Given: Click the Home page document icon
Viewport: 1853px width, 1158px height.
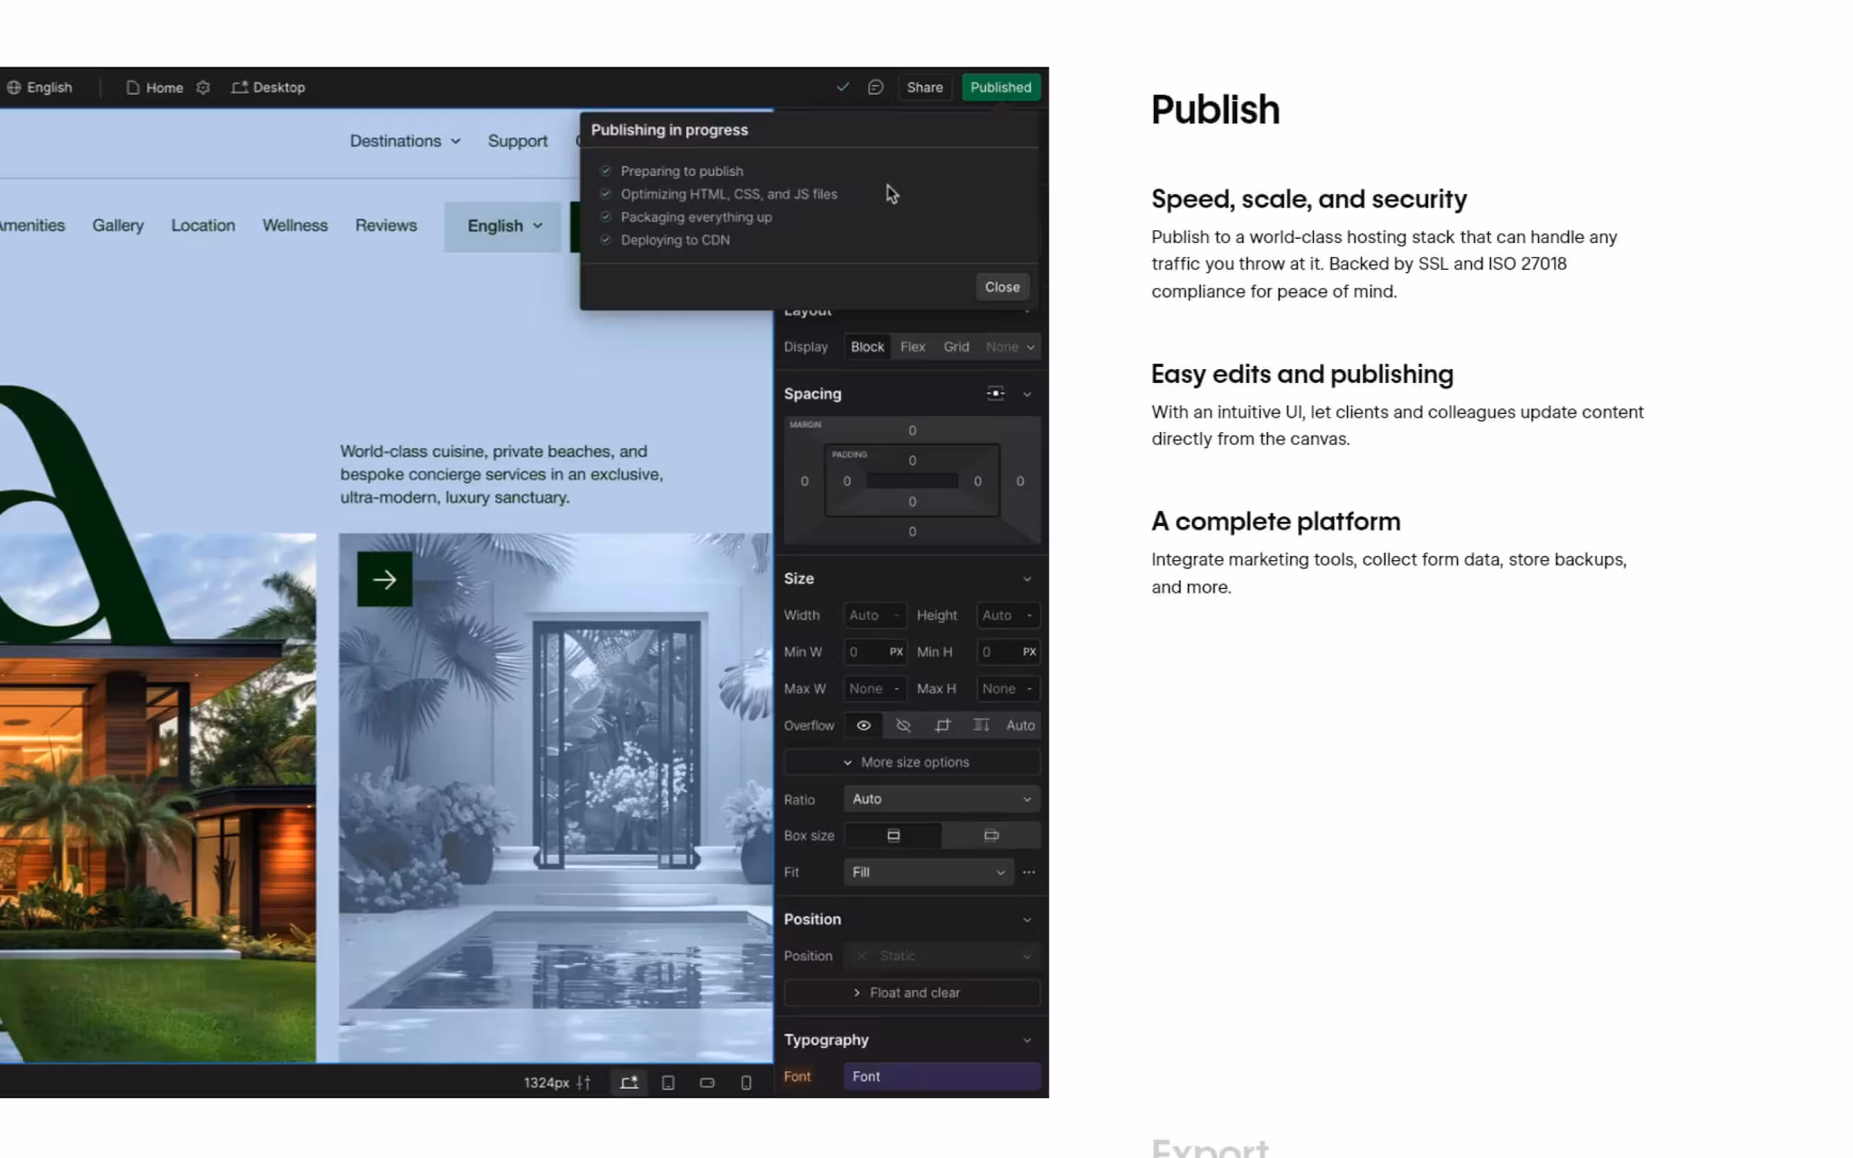Looking at the screenshot, I should [132, 88].
